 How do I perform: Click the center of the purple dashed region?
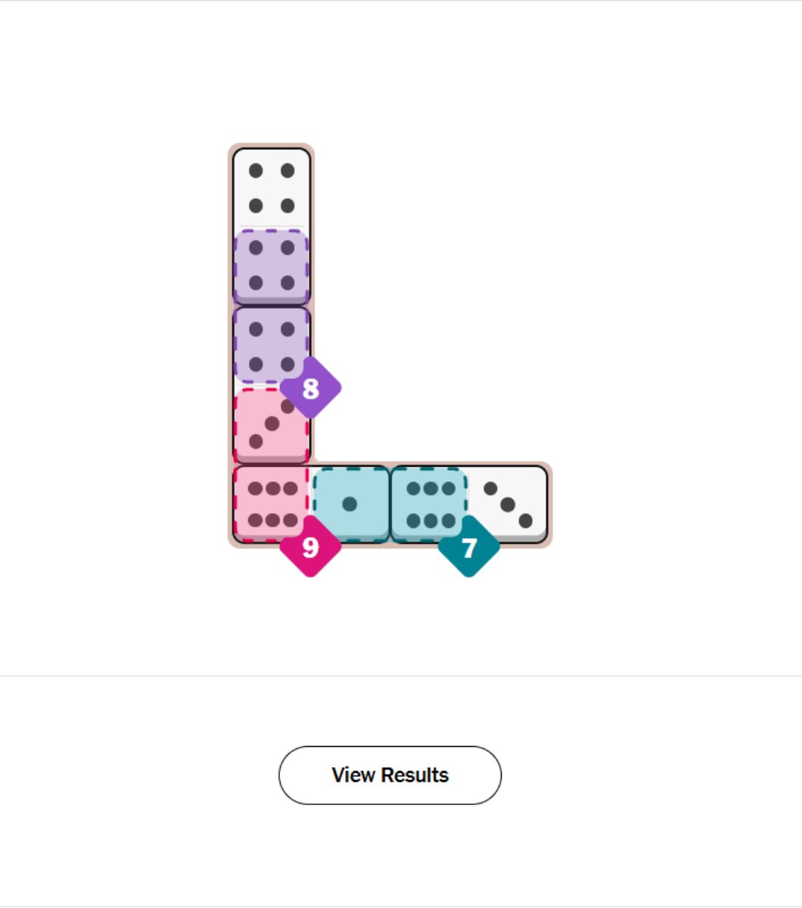pyautogui.click(x=272, y=306)
